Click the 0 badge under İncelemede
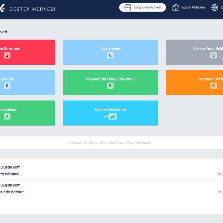The image size is (223, 223). (x=110, y=55)
